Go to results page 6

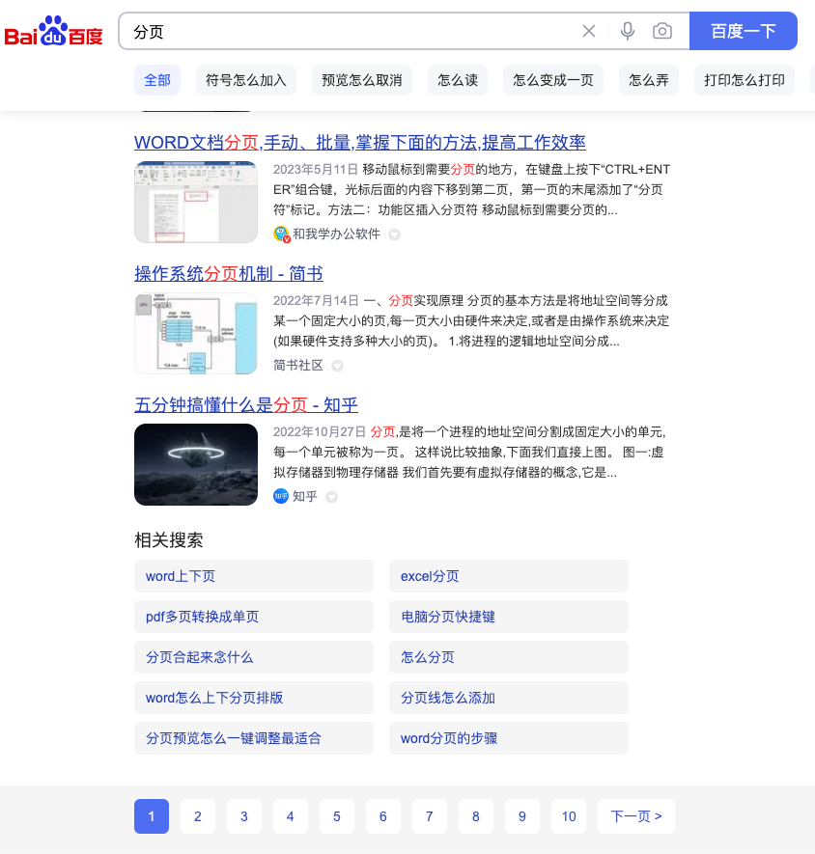click(383, 816)
